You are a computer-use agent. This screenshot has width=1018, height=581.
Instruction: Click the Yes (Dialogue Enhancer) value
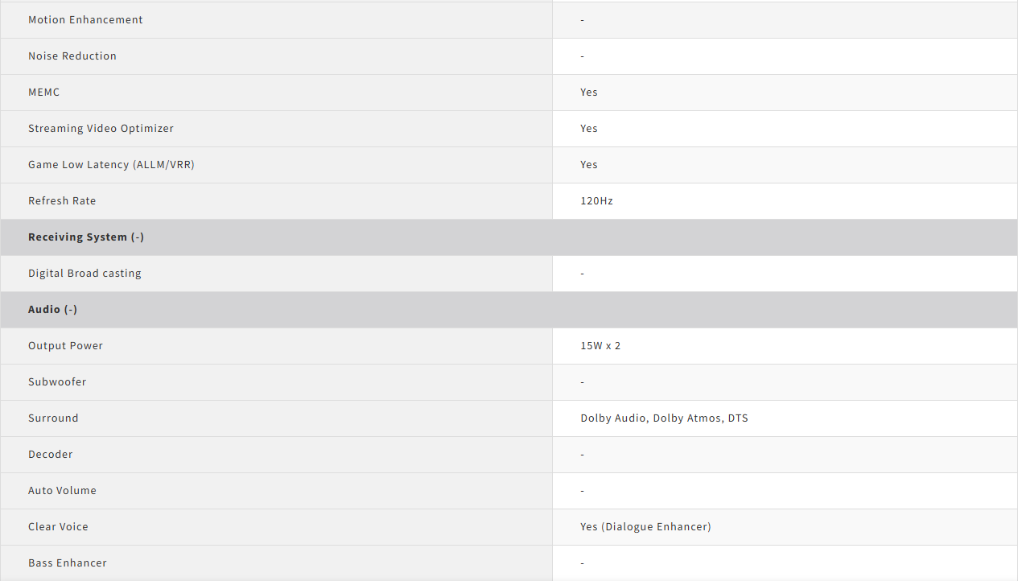coord(645,527)
